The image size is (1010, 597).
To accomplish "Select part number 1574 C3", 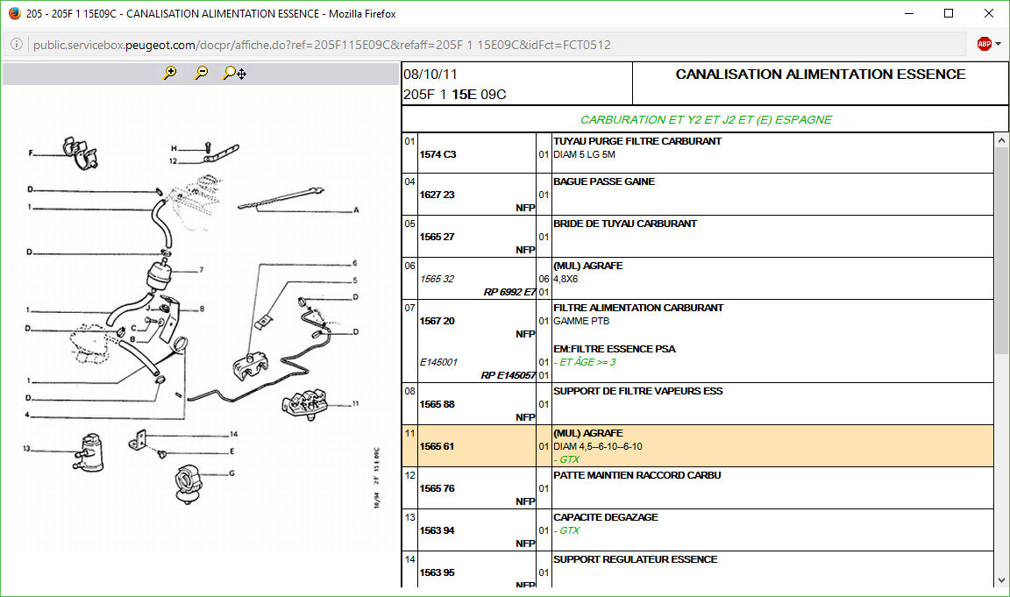I will (437, 154).
